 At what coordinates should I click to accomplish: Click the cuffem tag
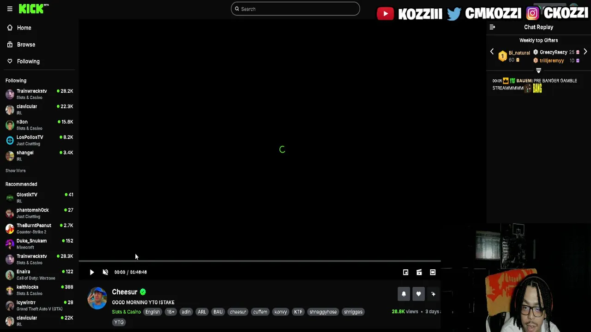260,312
